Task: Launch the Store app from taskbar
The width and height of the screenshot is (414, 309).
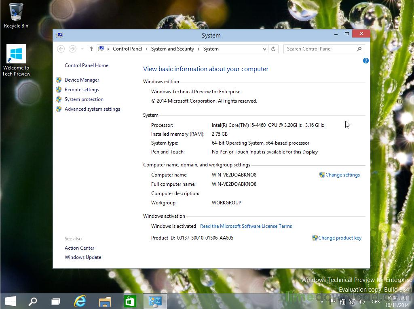Action: coord(129,301)
